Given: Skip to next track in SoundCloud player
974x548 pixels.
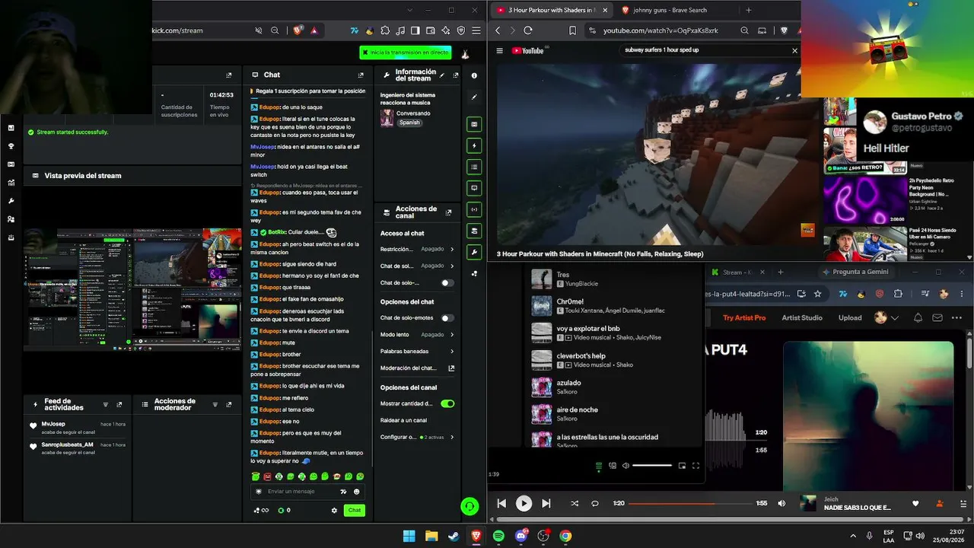Looking at the screenshot, I should 546,503.
